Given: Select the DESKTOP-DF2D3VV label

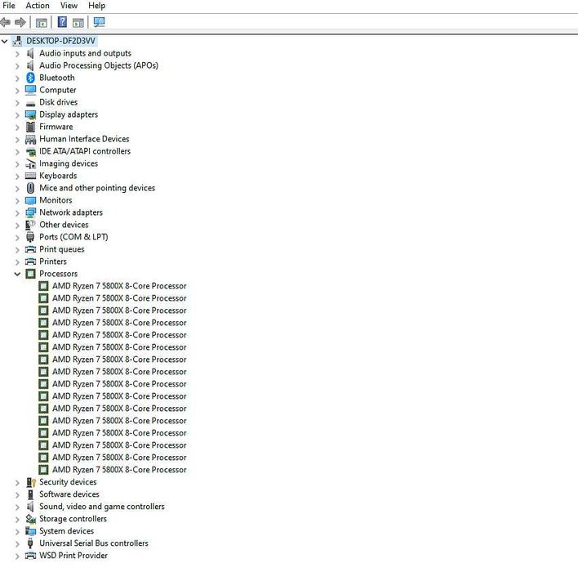Looking at the screenshot, I should 61,41.
